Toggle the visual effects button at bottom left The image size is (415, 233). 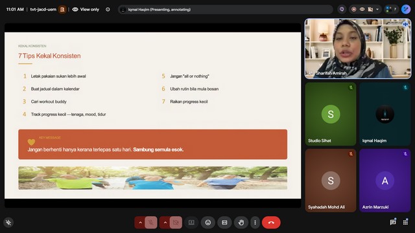click(8, 223)
